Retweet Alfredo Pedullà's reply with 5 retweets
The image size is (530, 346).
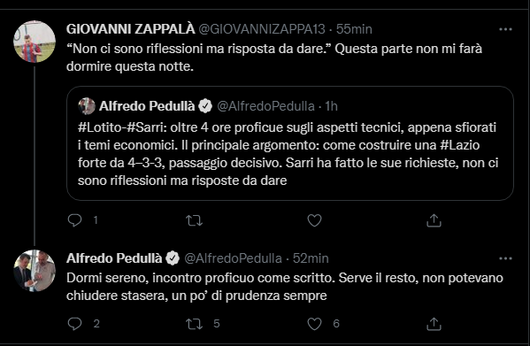coord(194,324)
